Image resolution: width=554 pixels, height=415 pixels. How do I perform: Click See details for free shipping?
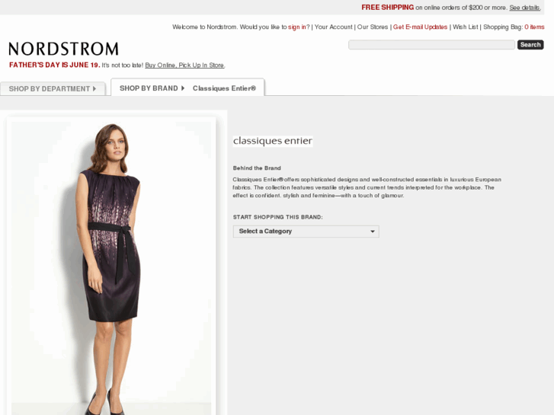click(x=525, y=8)
